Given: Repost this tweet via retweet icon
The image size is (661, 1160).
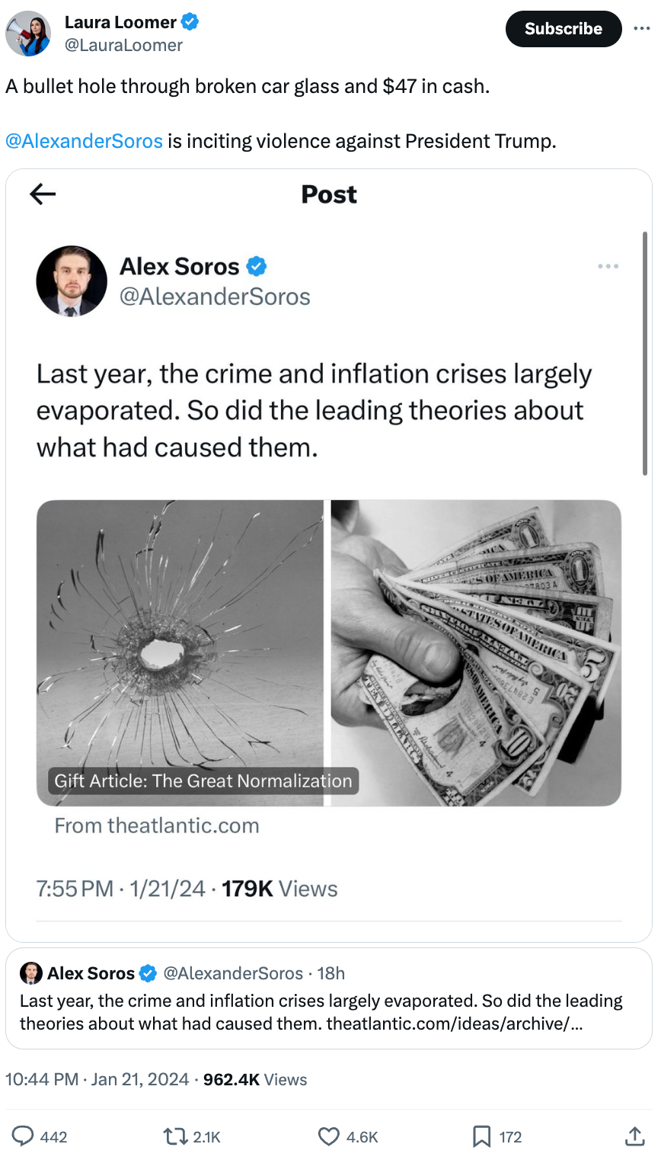Looking at the screenshot, I should tap(175, 1136).
